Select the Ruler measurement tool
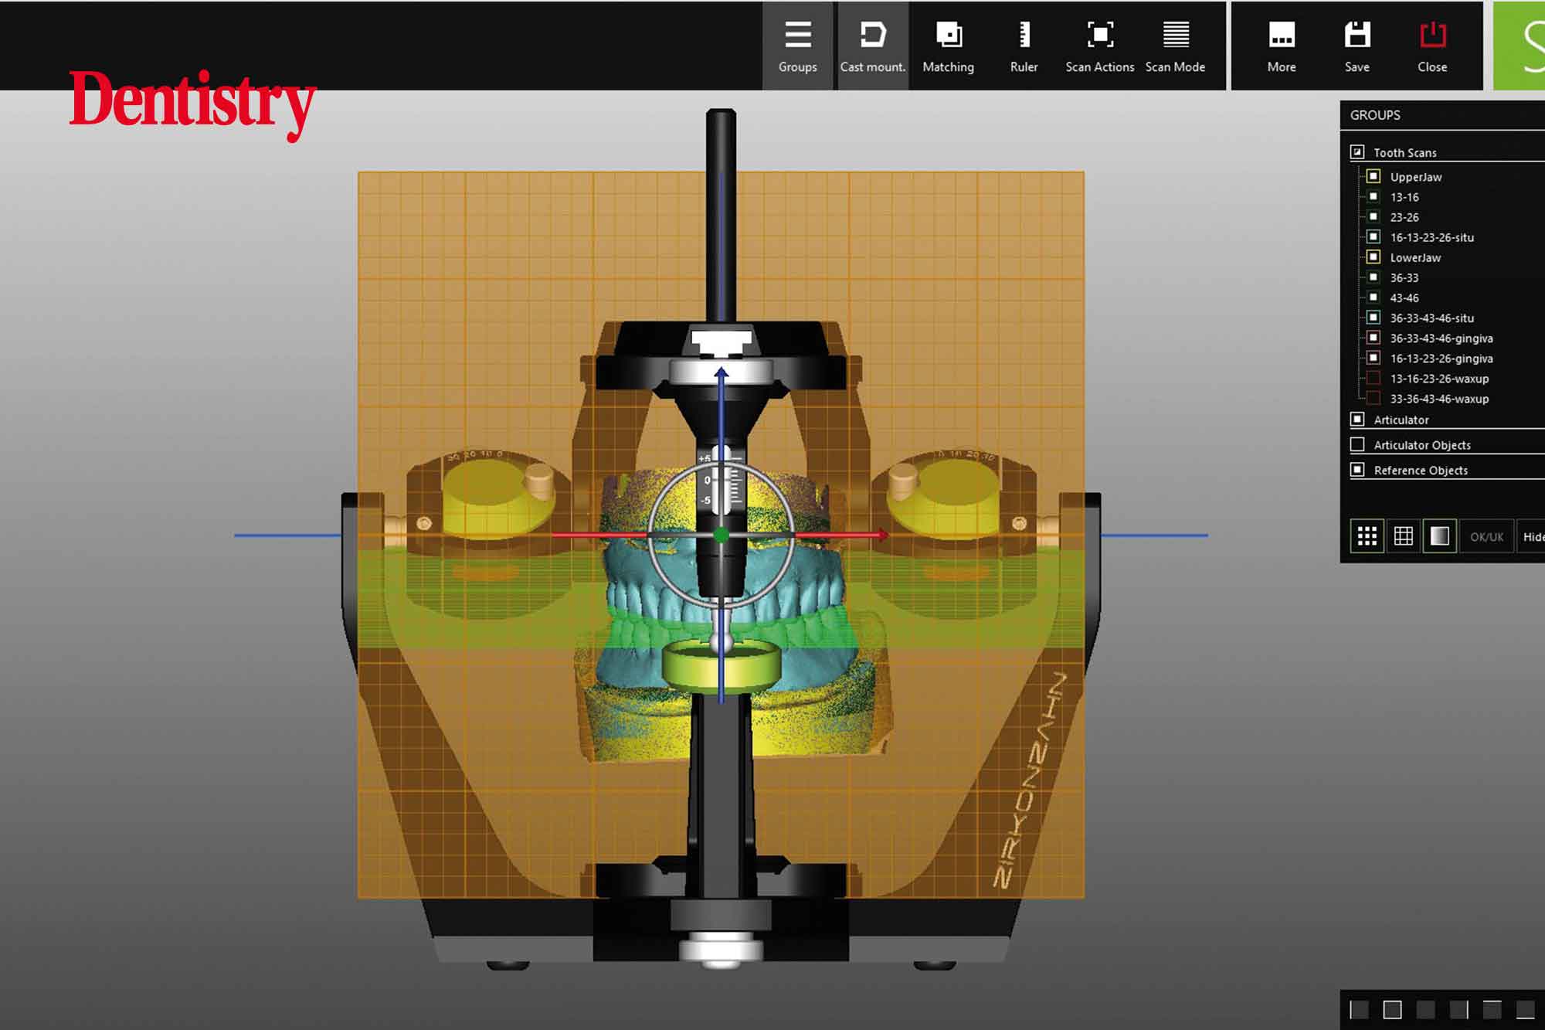The image size is (1545, 1030). 1024,46
